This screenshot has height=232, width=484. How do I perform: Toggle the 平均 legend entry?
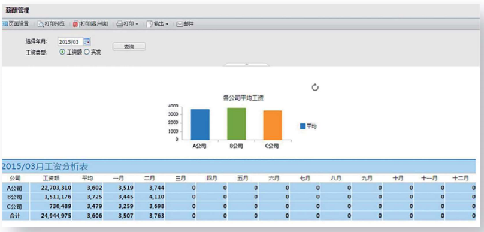coord(308,126)
